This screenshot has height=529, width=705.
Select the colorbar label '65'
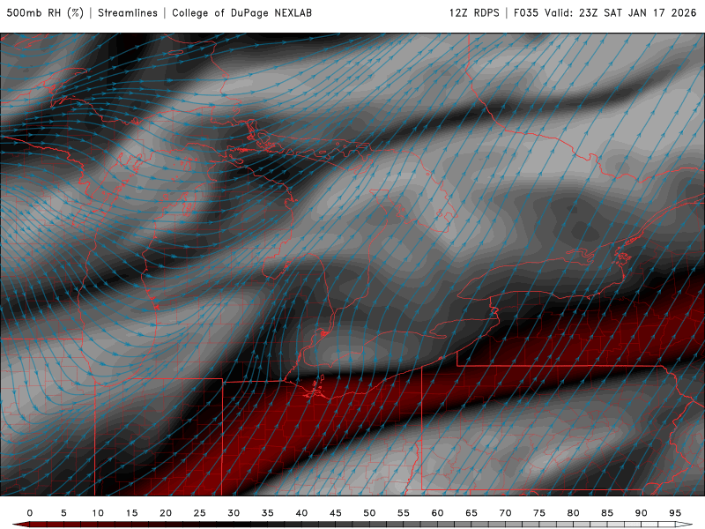coord(471,513)
